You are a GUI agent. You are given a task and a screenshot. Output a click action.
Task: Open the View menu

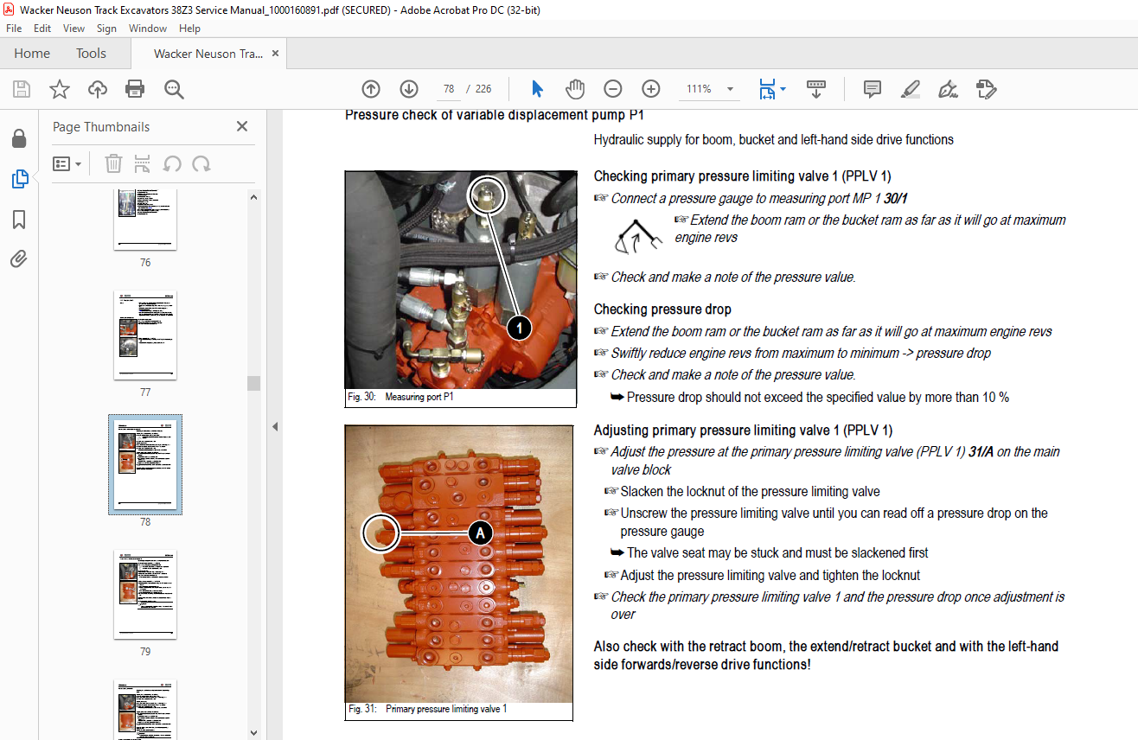pyautogui.click(x=74, y=29)
